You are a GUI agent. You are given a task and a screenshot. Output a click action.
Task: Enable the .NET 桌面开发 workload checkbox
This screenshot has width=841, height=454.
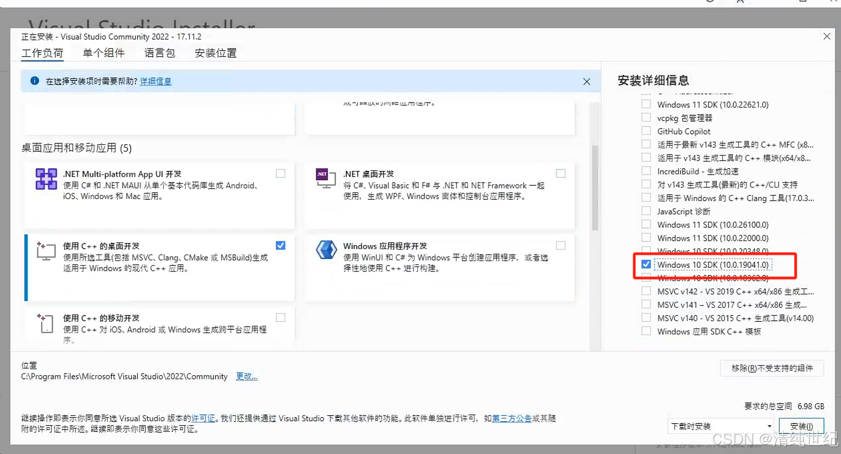561,173
